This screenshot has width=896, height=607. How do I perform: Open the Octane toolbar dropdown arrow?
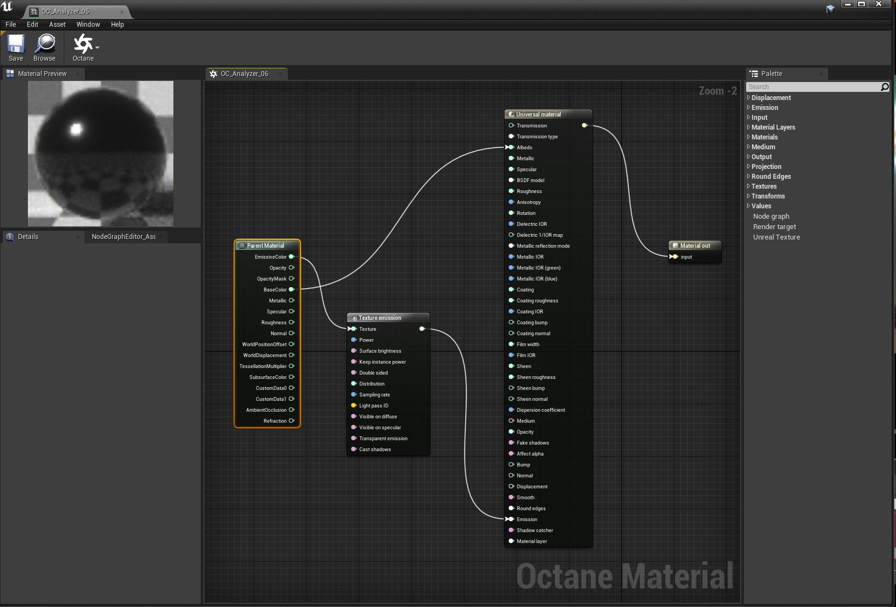tap(97, 48)
